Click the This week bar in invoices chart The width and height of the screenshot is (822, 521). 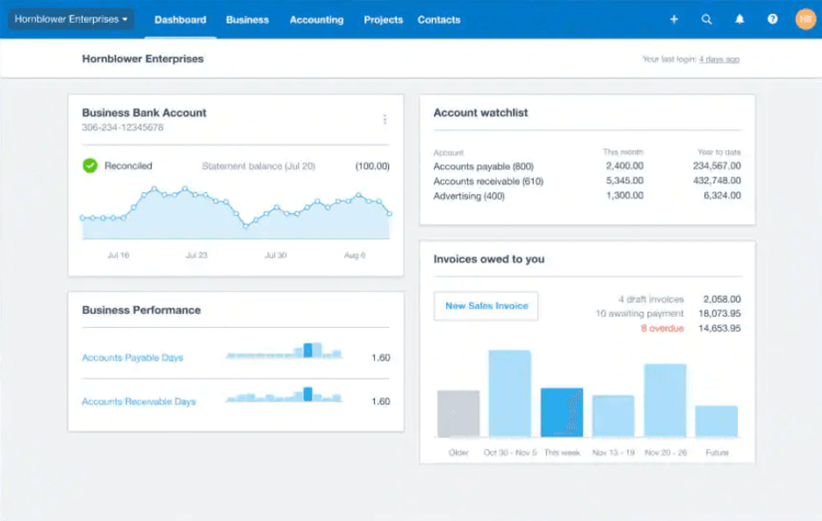coord(564,412)
